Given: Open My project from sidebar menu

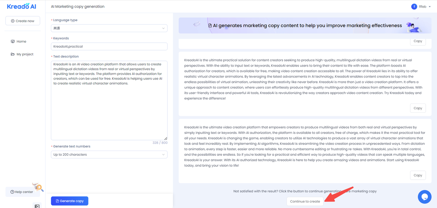Looking at the screenshot, I should pyautogui.click(x=25, y=54).
